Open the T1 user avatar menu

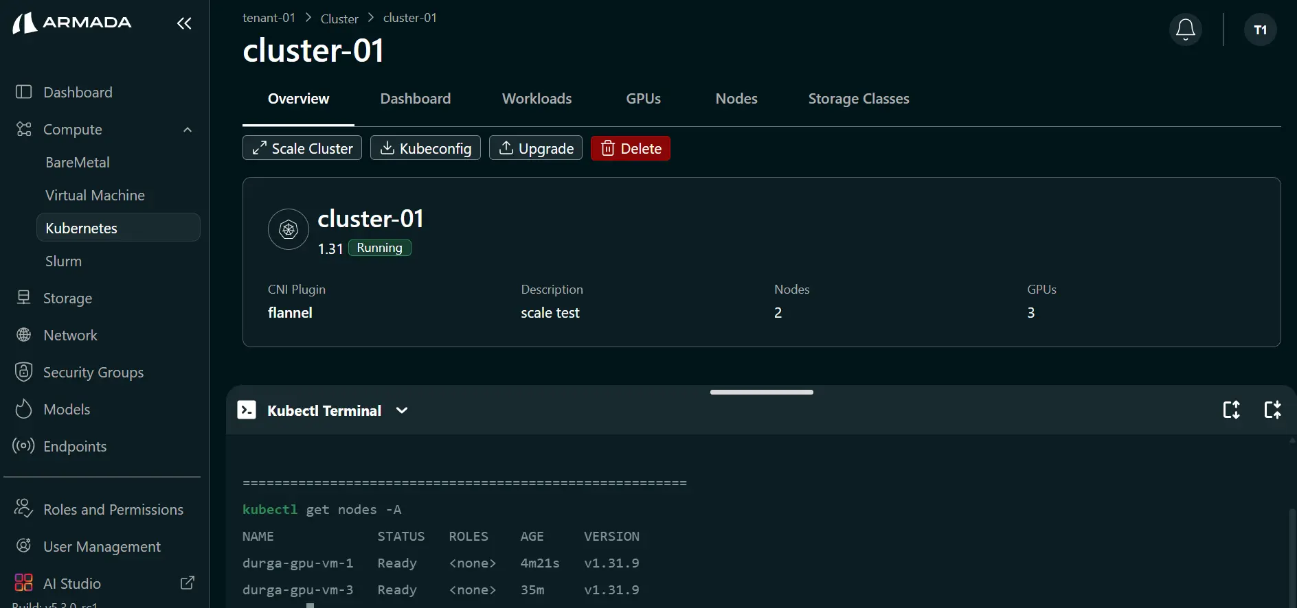1260,30
